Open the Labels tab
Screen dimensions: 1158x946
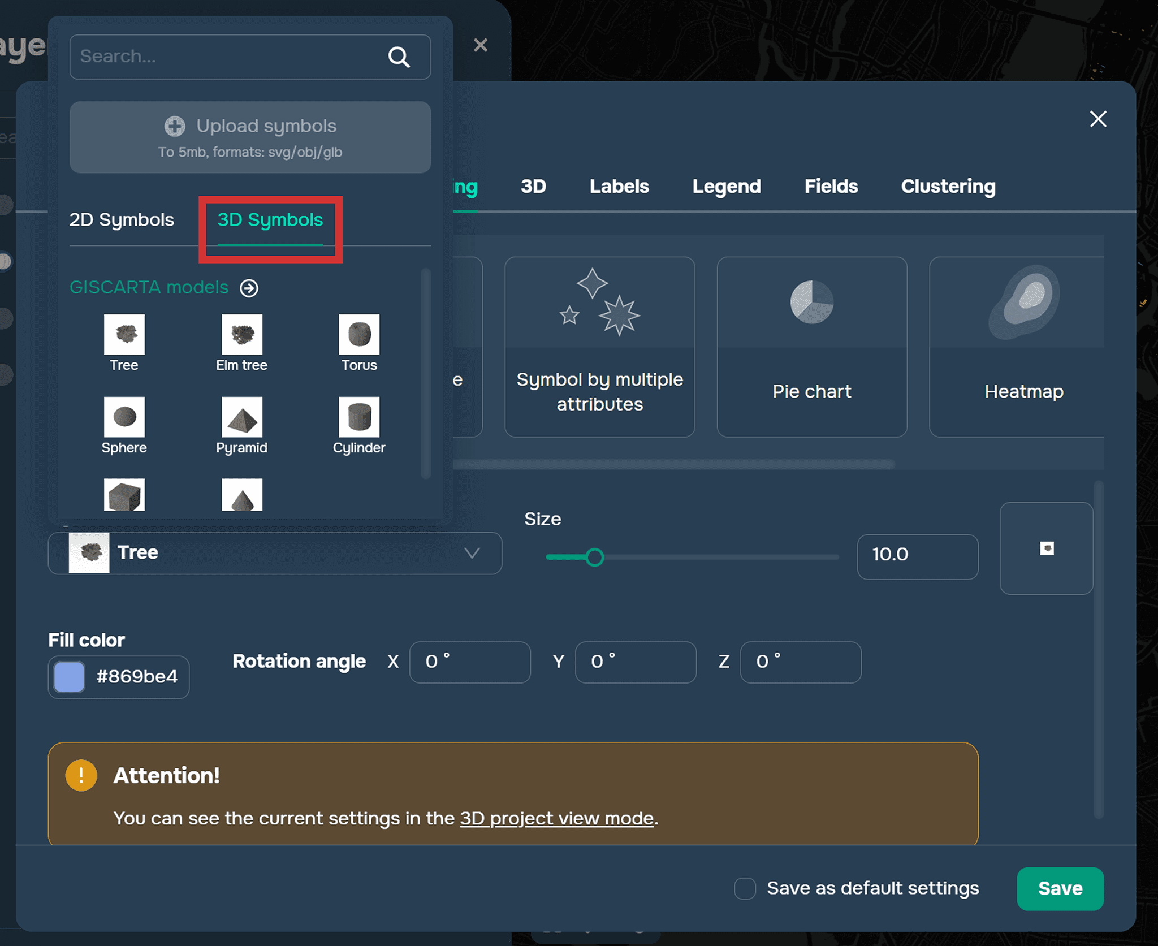[x=619, y=187]
